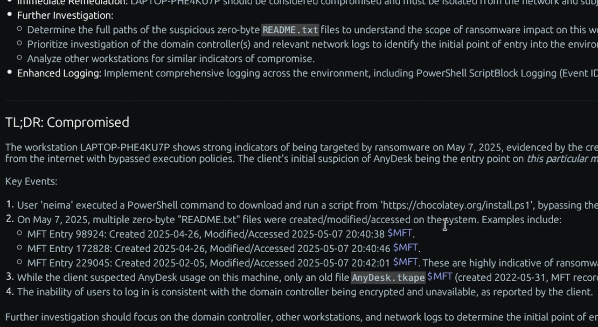Open $MFT link after MFT Entry 98924

tap(399, 233)
